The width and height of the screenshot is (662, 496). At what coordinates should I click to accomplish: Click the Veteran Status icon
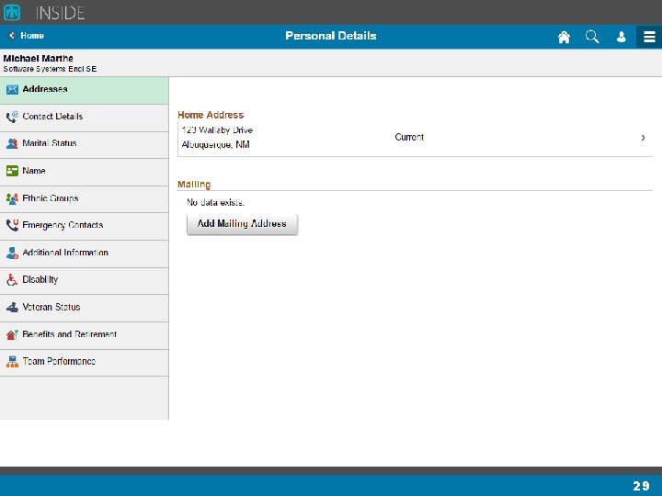12,307
